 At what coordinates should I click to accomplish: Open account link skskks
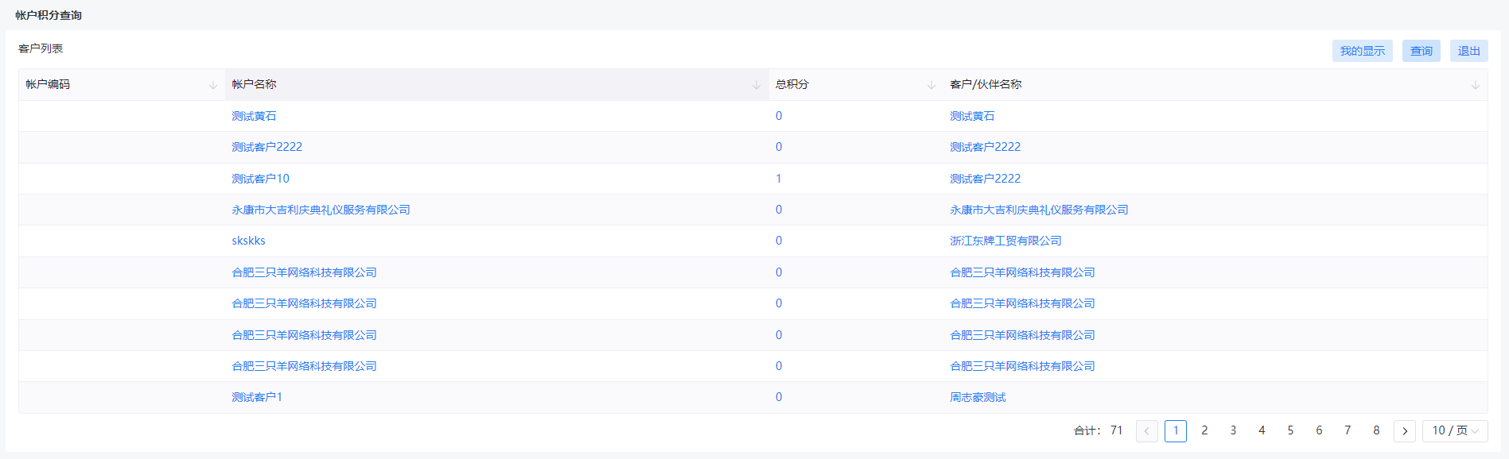(x=248, y=241)
